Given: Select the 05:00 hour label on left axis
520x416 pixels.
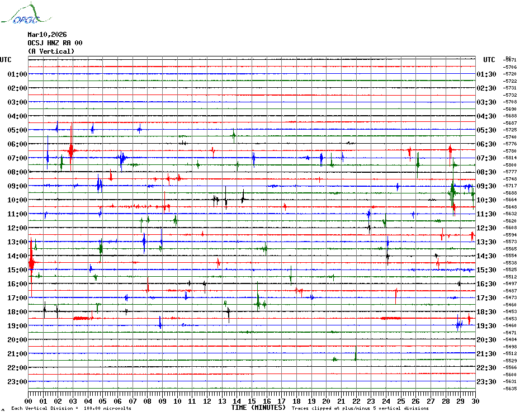Looking at the screenshot, I should click(17, 130).
